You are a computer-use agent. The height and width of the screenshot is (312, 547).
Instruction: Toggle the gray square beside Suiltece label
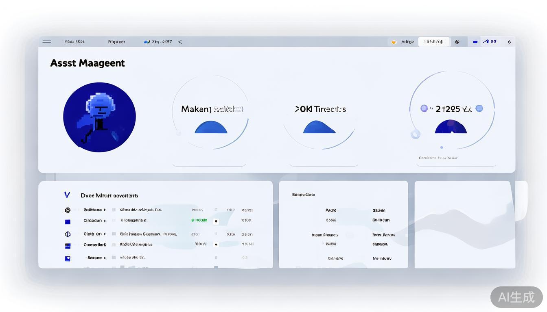click(x=114, y=210)
